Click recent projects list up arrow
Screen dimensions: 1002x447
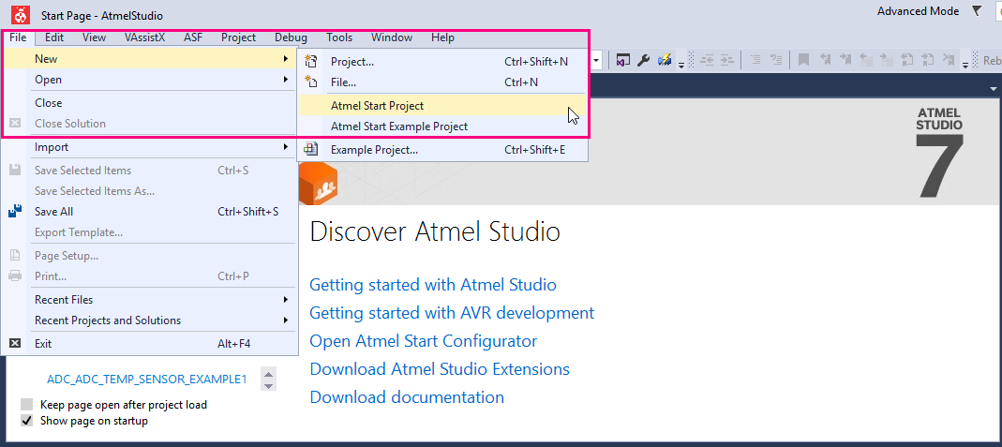click(x=269, y=374)
